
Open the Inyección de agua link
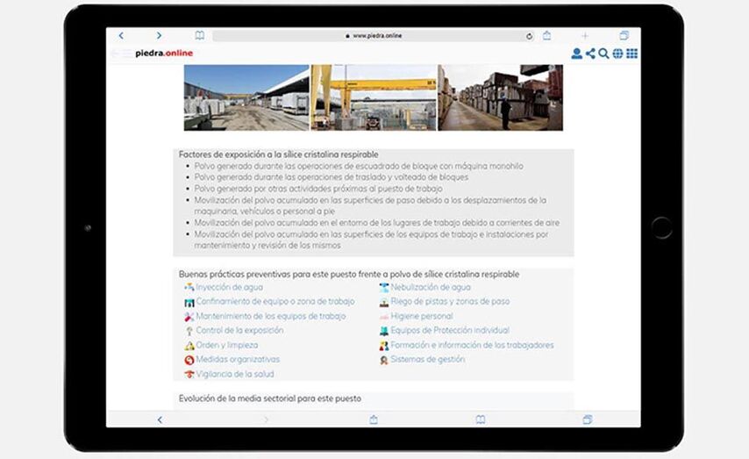pos(228,287)
